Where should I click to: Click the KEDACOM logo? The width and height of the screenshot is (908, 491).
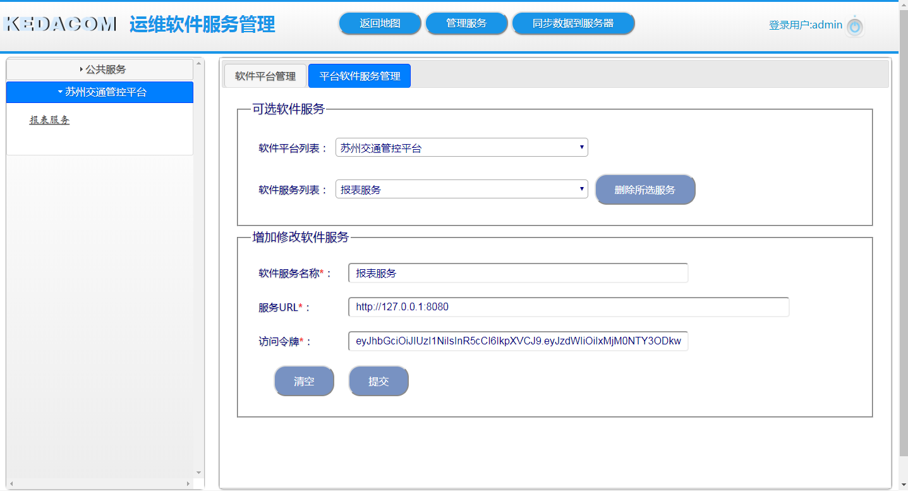tap(60, 25)
